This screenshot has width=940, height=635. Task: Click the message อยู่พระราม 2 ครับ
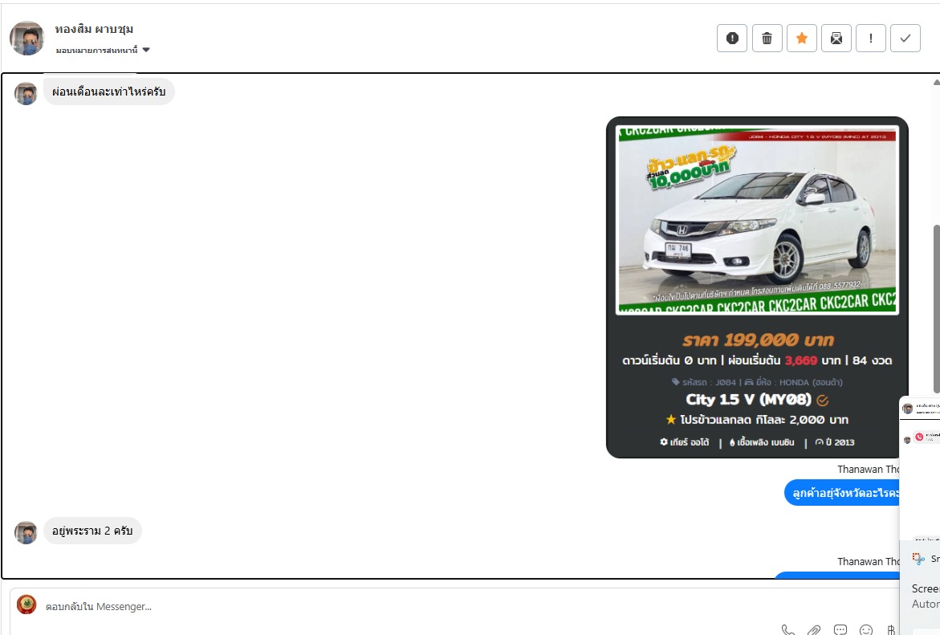tap(92, 531)
